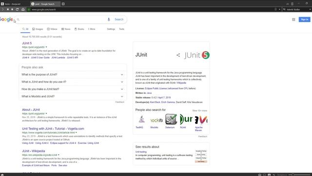The height and width of the screenshot is (176, 312).
Task: Click Feedback below People also ask
Action: 119,102
